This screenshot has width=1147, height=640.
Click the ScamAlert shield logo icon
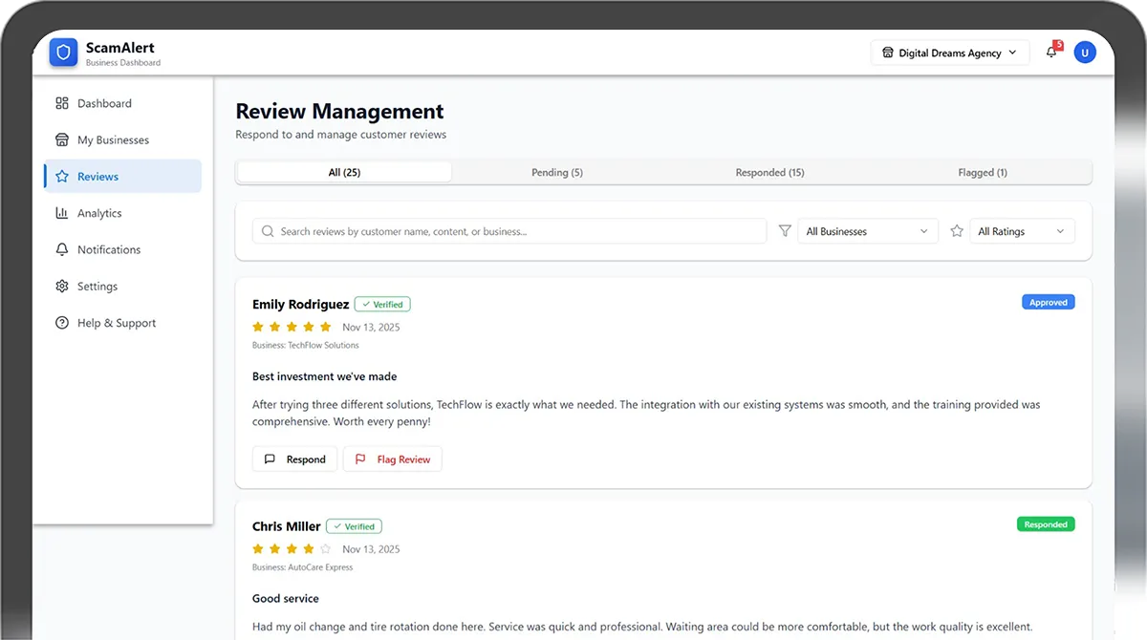(64, 53)
